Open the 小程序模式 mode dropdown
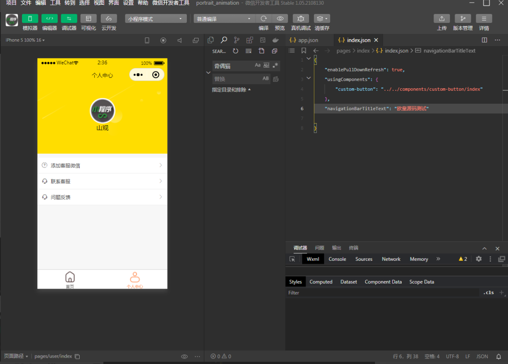Screen dimensions: 508x364 (x=156, y=19)
